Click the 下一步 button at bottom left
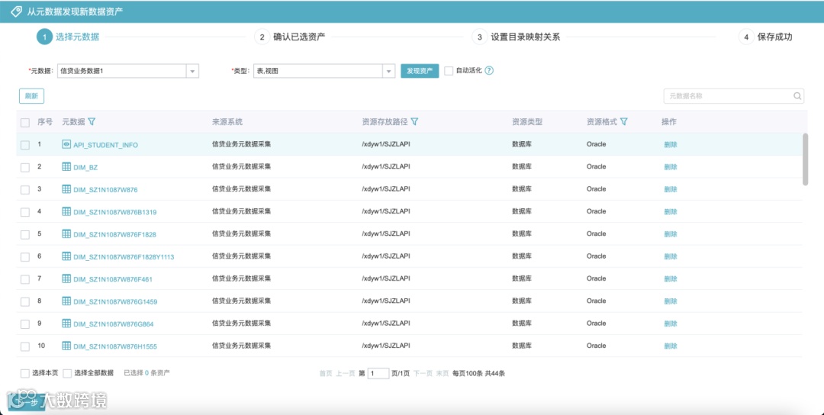Screen dimensions: 824x415 coord(26,402)
